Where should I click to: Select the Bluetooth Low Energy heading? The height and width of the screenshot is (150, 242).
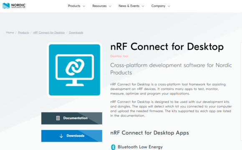pos(140,147)
